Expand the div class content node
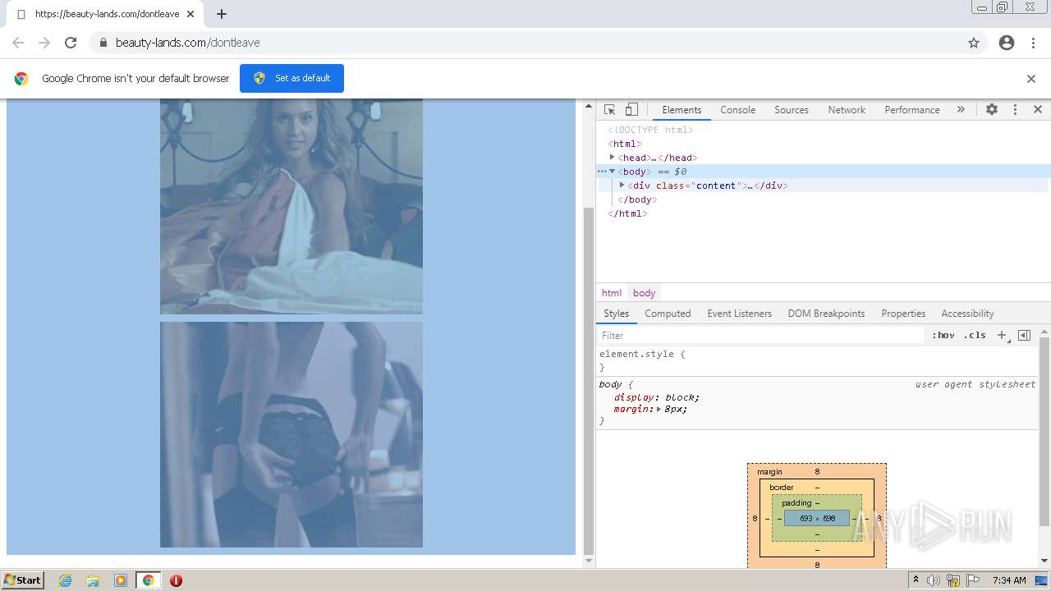The image size is (1051, 591). coord(622,186)
